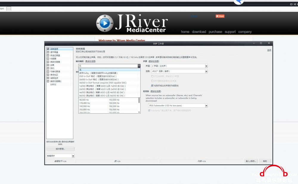Go to the home page link on JRiver site
Viewport: 298px width, 184px height.
pos(185,32)
